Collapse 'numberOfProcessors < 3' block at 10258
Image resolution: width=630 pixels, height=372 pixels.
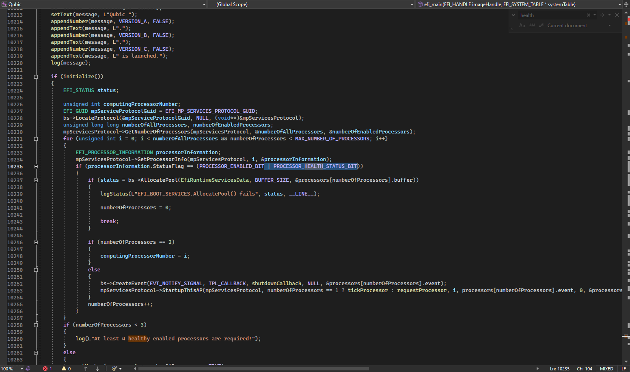[36, 325]
